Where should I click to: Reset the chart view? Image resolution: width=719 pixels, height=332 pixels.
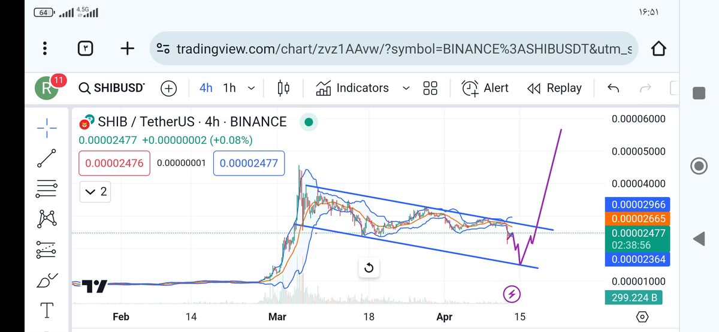click(x=368, y=268)
